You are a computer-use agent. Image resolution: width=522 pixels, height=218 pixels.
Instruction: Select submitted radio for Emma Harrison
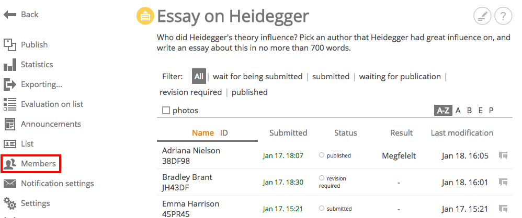[322, 209]
